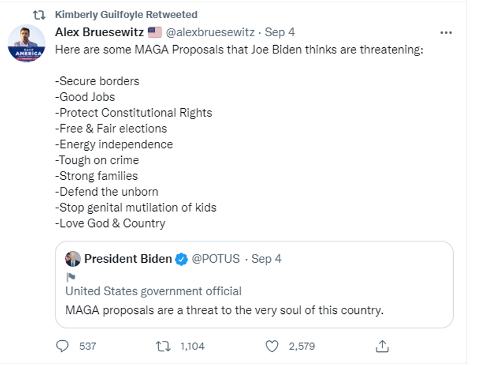Open the @POTUS handle in quoted tweet

point(216,259)
